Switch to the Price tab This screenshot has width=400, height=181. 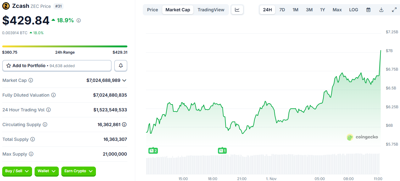coord(153,10)
